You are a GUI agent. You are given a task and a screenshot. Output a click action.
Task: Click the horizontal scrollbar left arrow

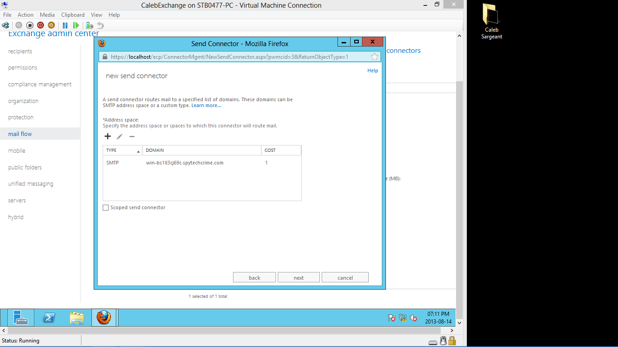pyautogui.click(x=3, y=331)
